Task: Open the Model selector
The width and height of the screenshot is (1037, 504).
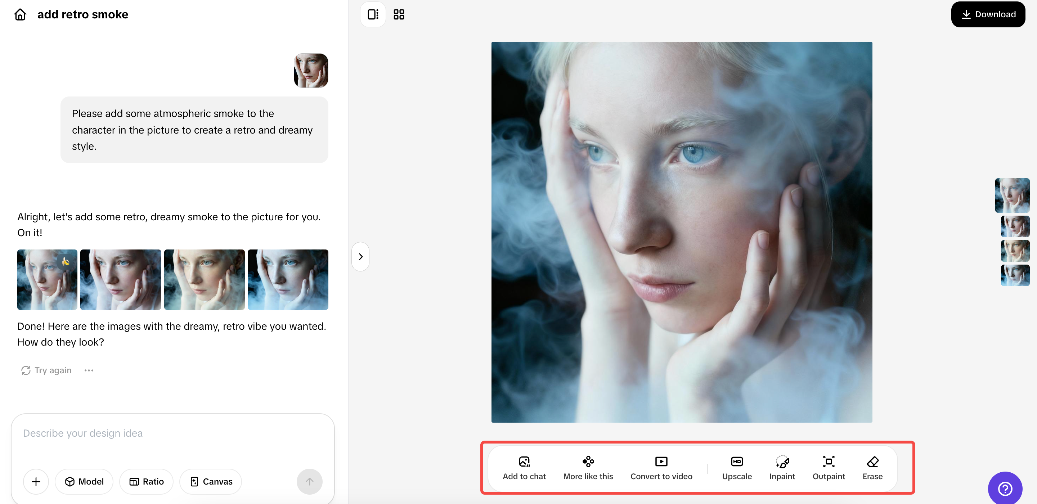Action: tap(84, 481)
